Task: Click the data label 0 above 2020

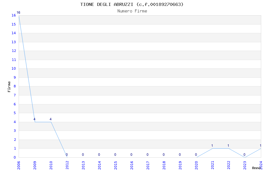Action: [x=196, y=155]
